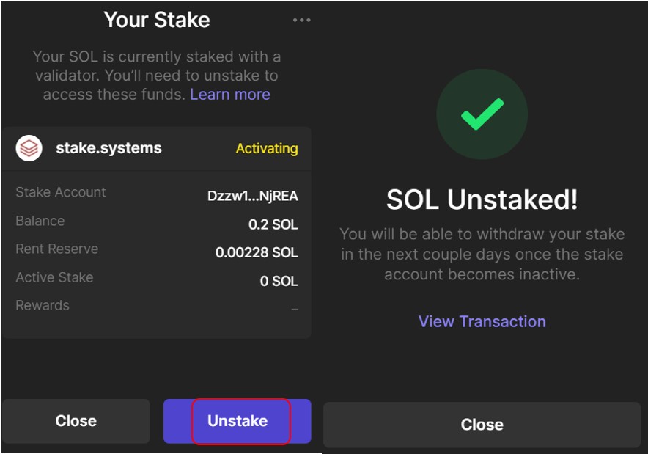Close the Your Stake panel
Screen dimensions: 648x454
coord(76,421)
